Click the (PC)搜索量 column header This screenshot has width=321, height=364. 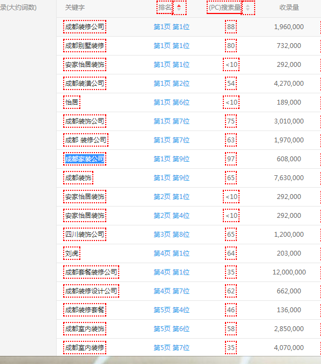[x=224, y=8]
